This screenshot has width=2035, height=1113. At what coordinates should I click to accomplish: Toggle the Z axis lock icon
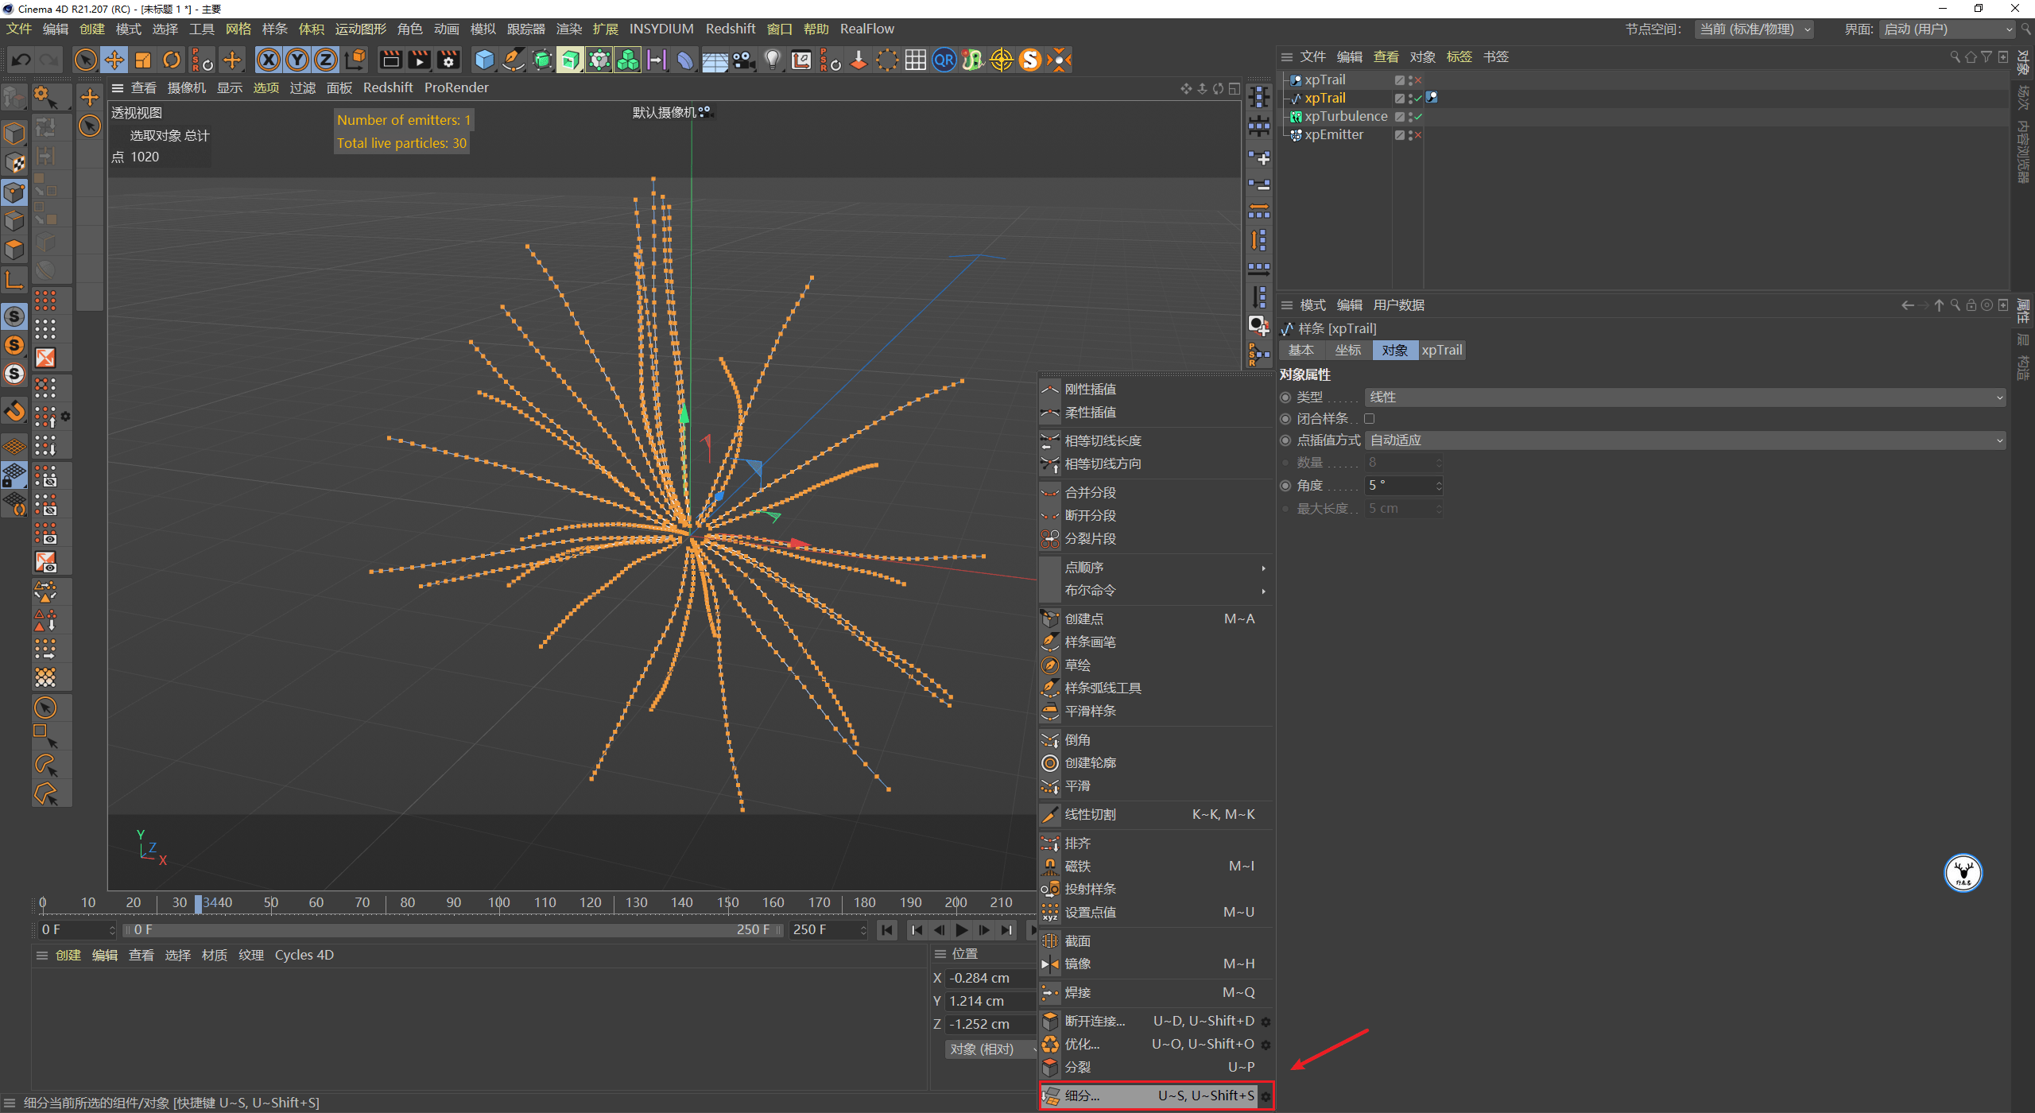tap(325, 60)
